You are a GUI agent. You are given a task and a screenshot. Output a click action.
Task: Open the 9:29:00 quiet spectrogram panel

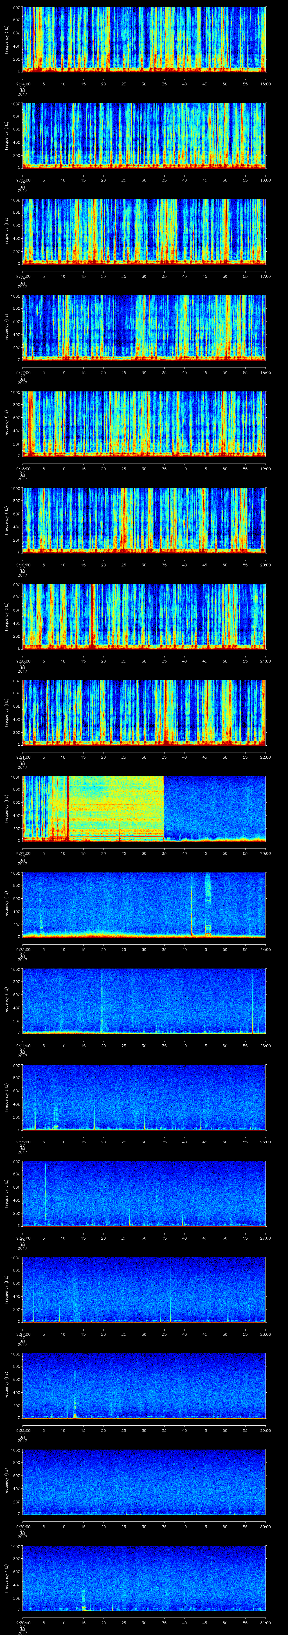[x=144, y=1482]
